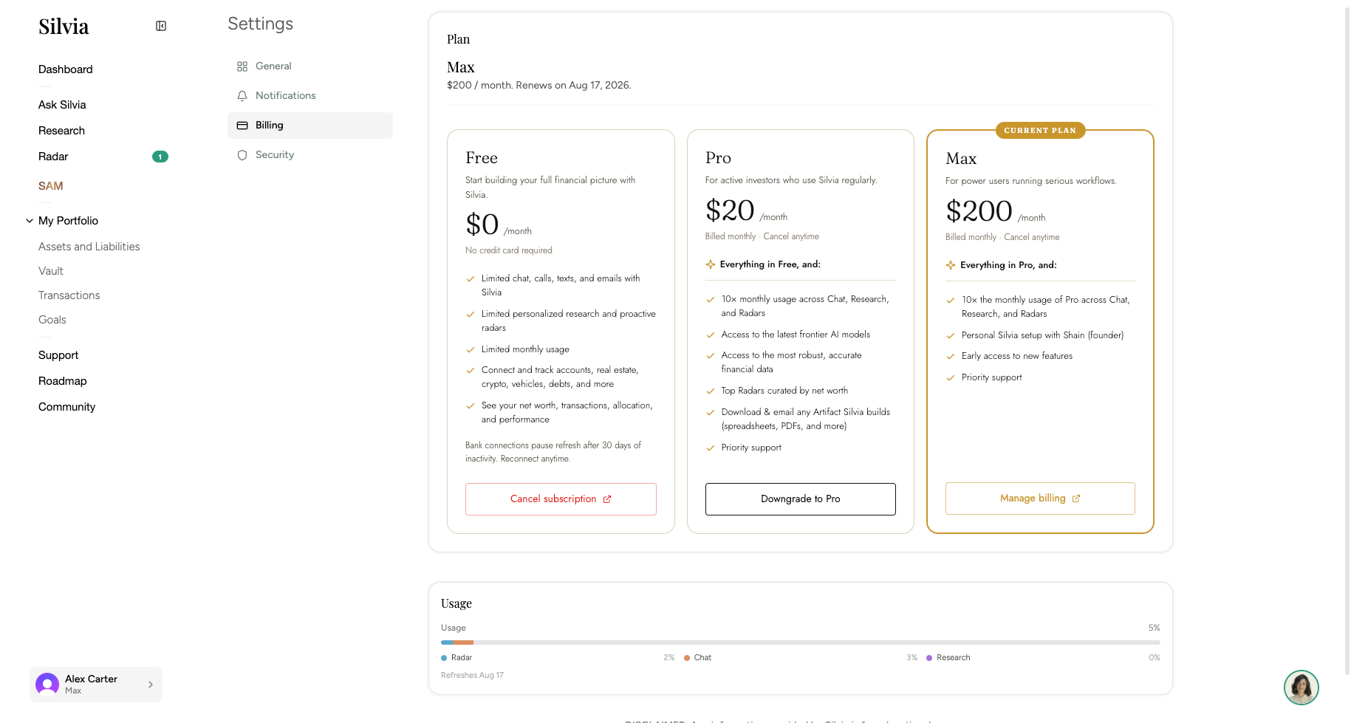Open Vault under My Portfolio

51,271
